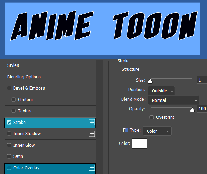Image resolution: width=207 pixels, height=174 pixels.
Task: Click the Opacity value field showing 100
Action: click(202, 109)
